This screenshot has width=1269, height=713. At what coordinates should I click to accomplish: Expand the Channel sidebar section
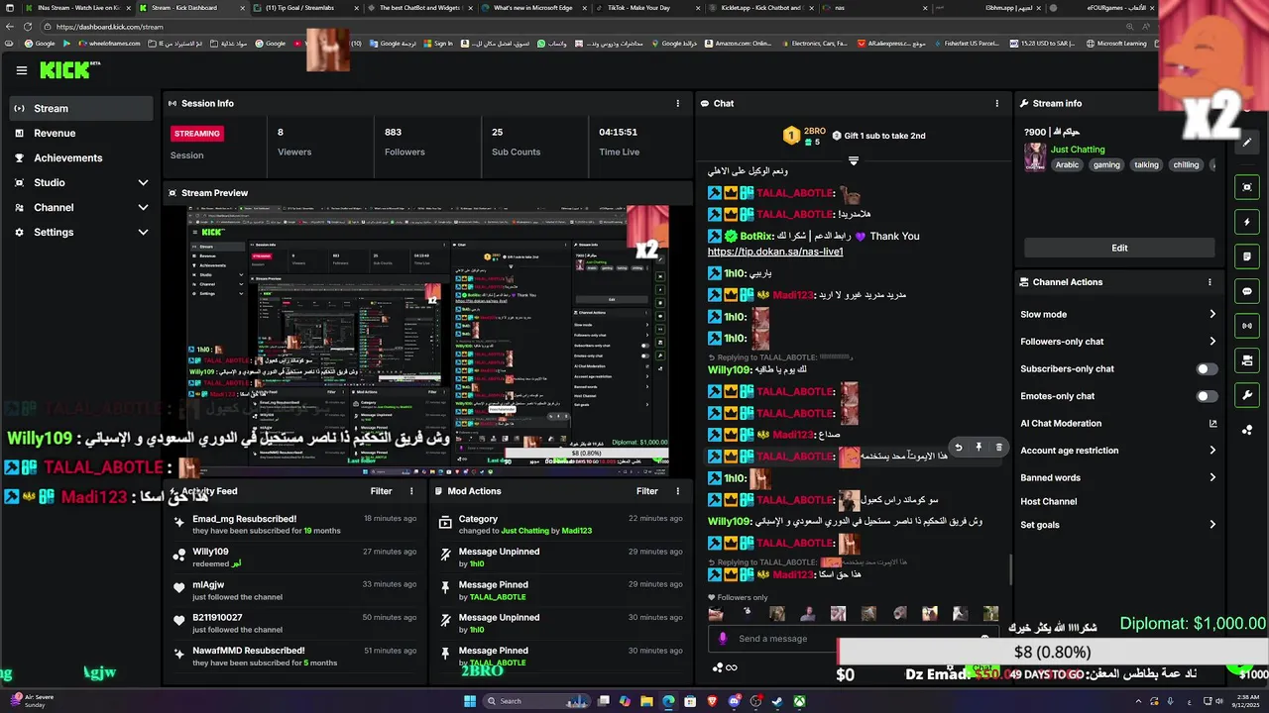79,207
